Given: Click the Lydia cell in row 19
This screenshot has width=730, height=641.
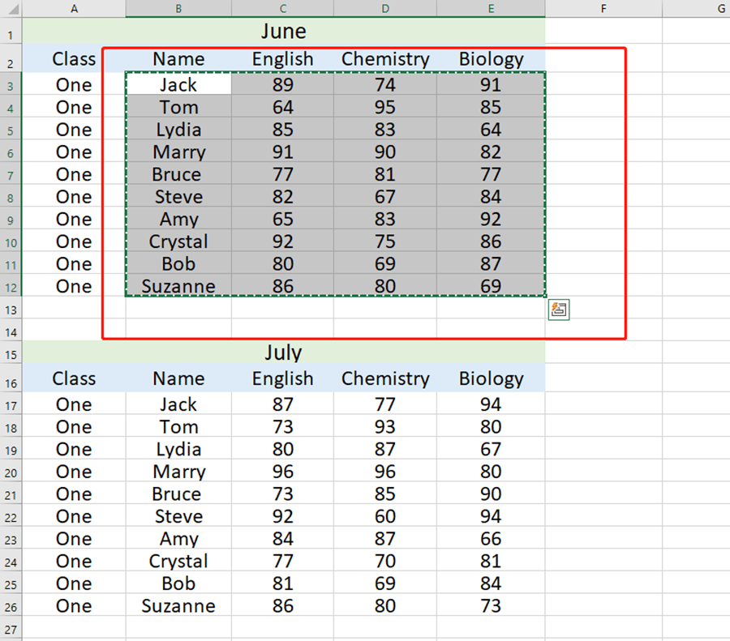Looking at the screenshot, I should pyautogui.click(x=178, y=448).
